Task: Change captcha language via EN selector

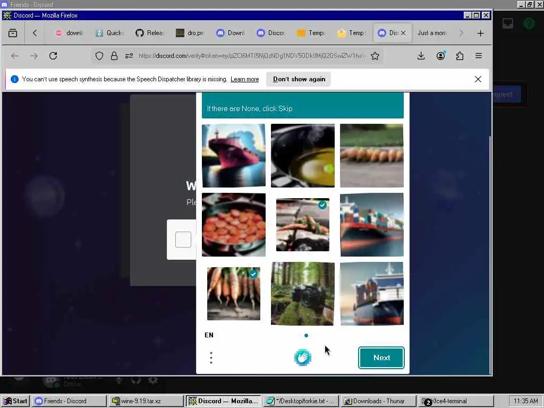Action: [209, 335]
